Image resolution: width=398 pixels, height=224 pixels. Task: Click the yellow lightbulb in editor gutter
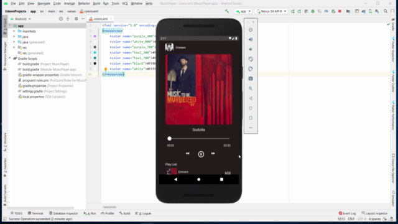tap(106, 69)
